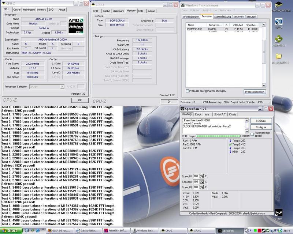The width and height of the screenshot is (293, 234).
Task: Click the 'Self-test 1024K passed!' line in Prime95
Action: click(19, 217)
